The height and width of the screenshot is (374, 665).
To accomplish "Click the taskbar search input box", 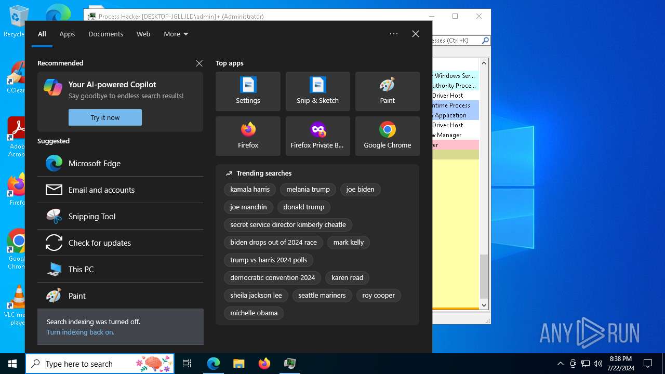I will [x=100, y=364].
